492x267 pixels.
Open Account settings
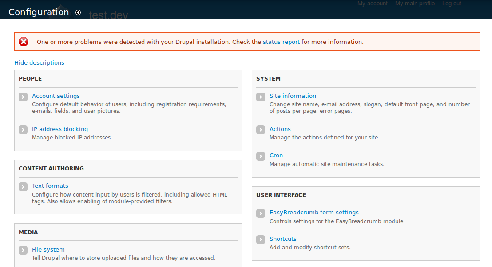pos(56,96)
